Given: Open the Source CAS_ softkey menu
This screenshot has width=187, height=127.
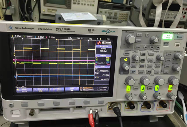Looking at the screenshot, I should 41,90.
